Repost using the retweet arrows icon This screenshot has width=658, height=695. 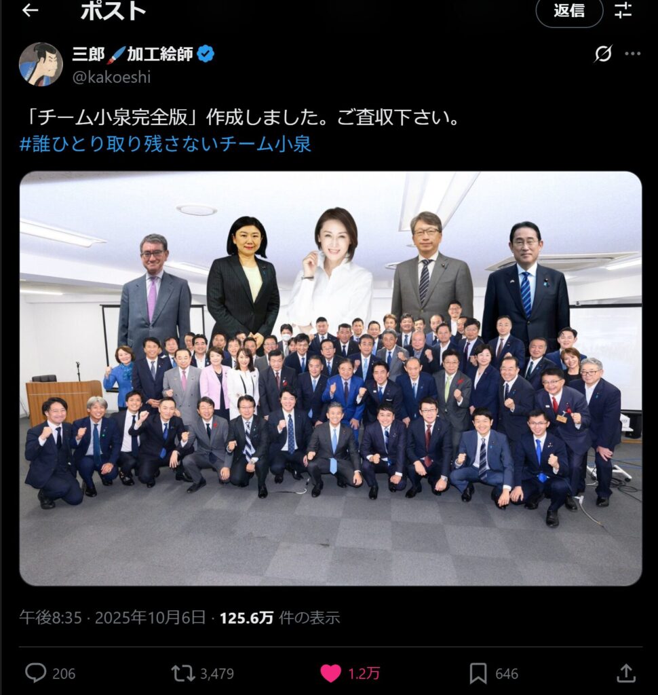point(183,673)
